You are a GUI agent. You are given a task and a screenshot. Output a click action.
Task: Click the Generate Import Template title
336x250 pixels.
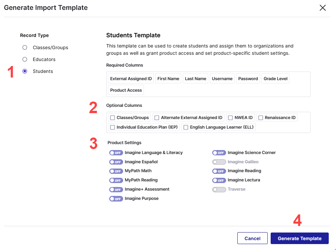point(46,8)
